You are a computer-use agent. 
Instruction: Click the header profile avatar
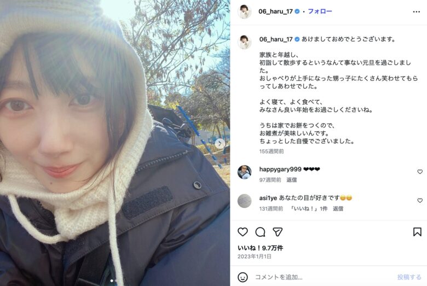244,11
